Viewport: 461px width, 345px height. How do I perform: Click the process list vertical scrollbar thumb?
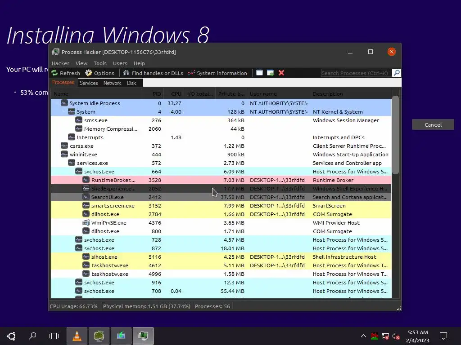[x=395, y=135]
